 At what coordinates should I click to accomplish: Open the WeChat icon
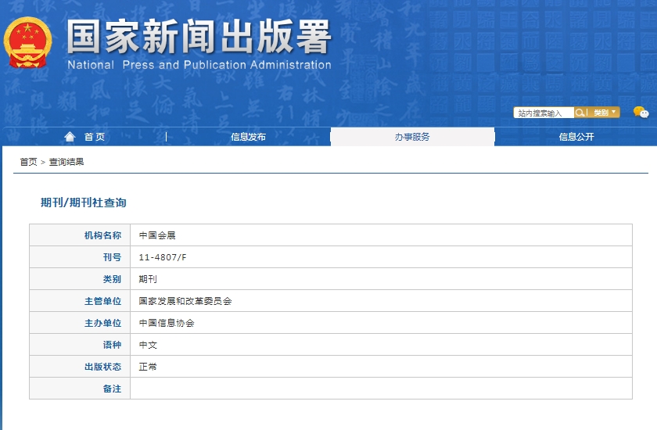tap(641, 113)
